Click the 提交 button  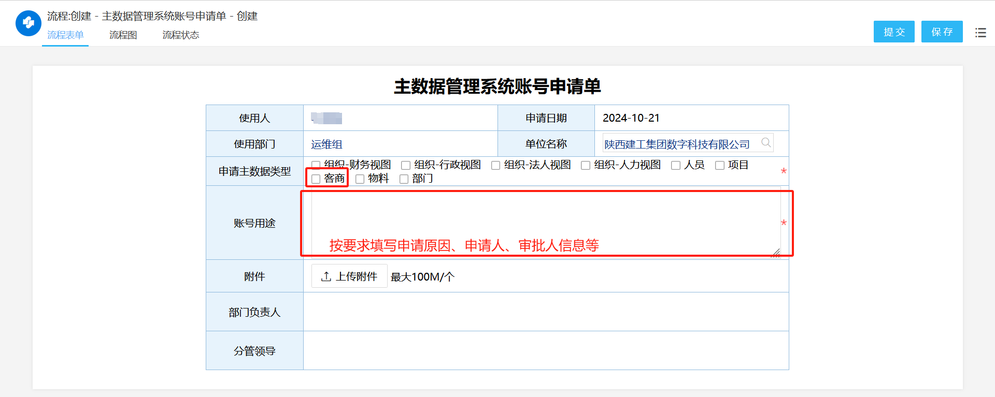tap(893, 32)
